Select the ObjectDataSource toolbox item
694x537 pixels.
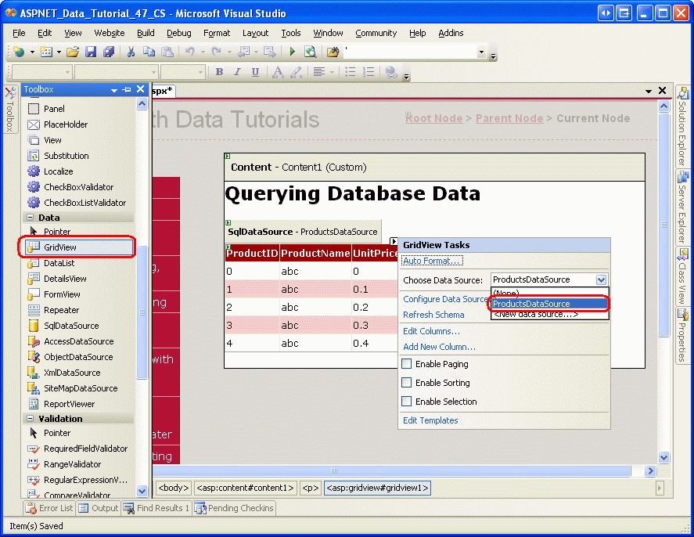pyautogui.click(x=78, y=357)
